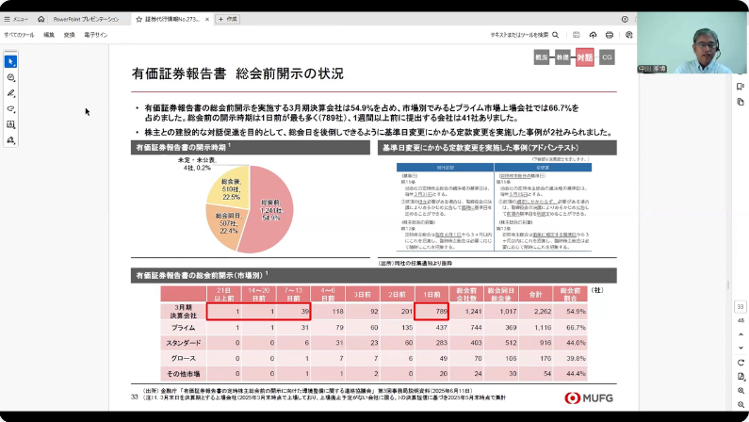Viewport: 749px width, 422px height.
Task: Click the search text or tools field
Action: pyautogui.click(x=519, y=35)
